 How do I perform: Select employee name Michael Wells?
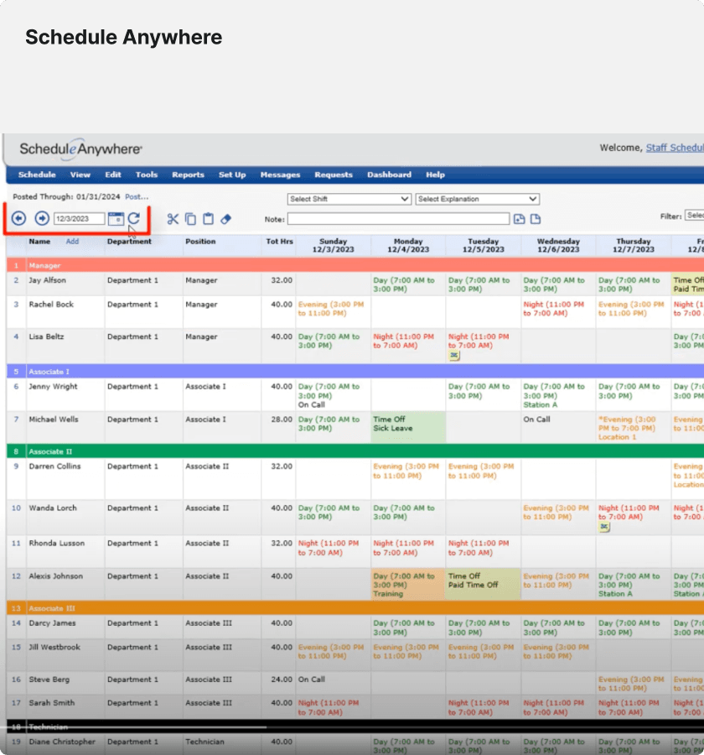(54, 419)
